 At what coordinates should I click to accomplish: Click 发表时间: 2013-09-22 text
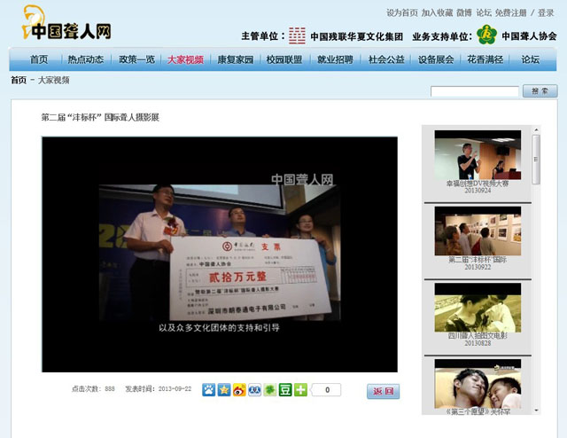159,388
